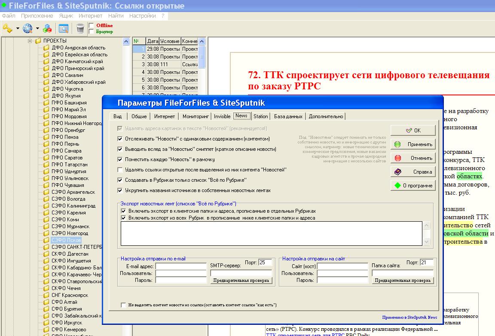This screenshot has width=495, height=336.
Task: Click folder icon of СКФО Чечня
Action: tap(46, 288)
